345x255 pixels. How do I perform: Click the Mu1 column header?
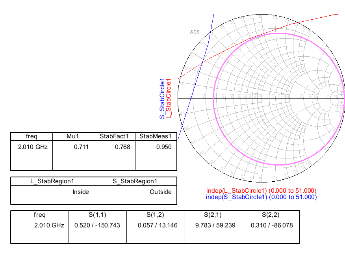(x=73, y=136)
